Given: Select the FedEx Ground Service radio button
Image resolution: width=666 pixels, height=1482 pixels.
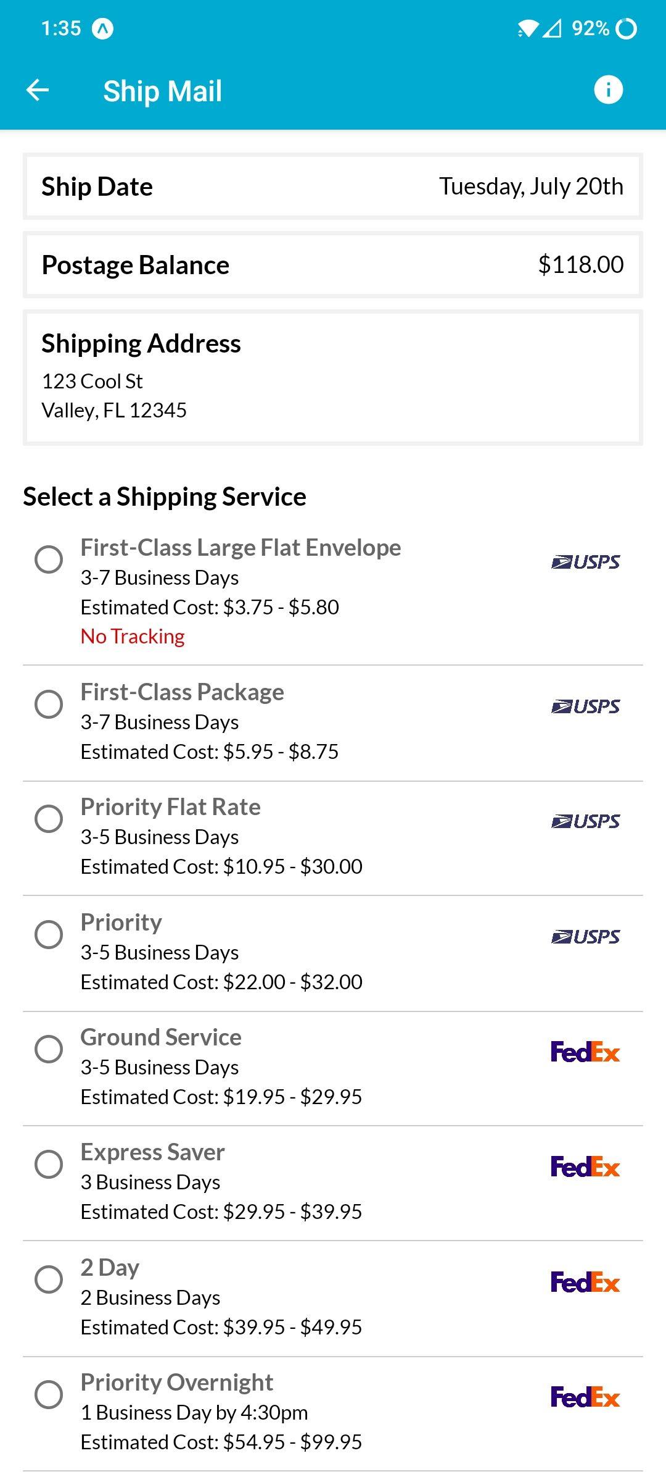Looking at the screenshot, I should pos(49,1049).
